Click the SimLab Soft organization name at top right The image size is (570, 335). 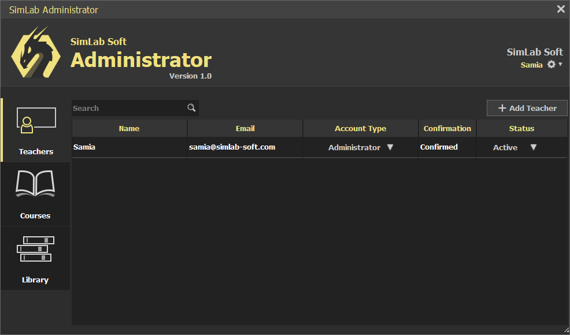535,52
